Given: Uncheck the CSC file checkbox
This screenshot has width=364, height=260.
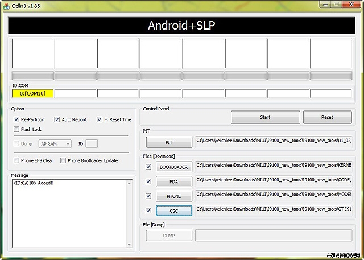Looking at the screenshot, I should (148, 211).
